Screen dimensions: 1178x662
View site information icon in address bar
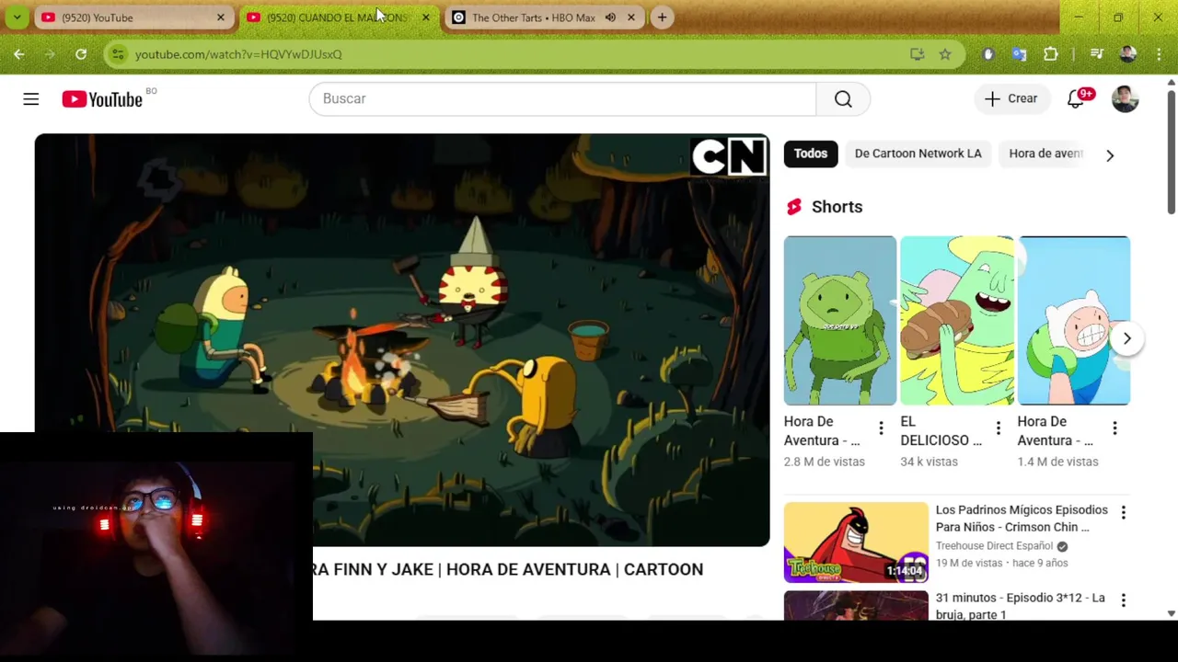(118, 54)
